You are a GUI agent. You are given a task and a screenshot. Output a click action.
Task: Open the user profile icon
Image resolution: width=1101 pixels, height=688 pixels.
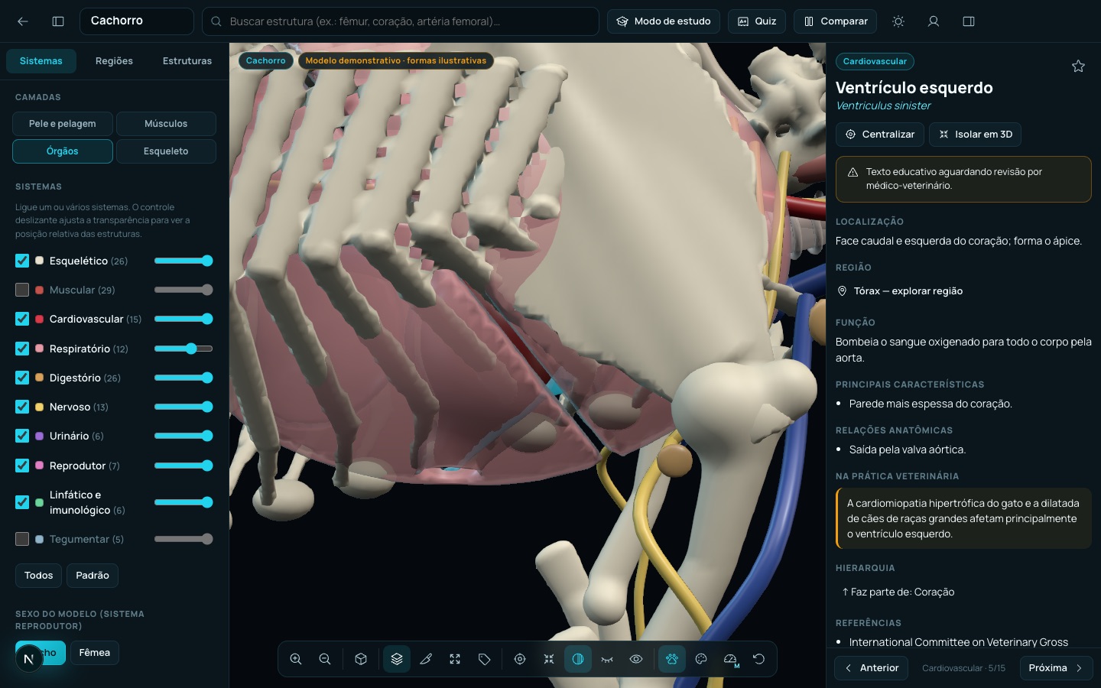934,21
